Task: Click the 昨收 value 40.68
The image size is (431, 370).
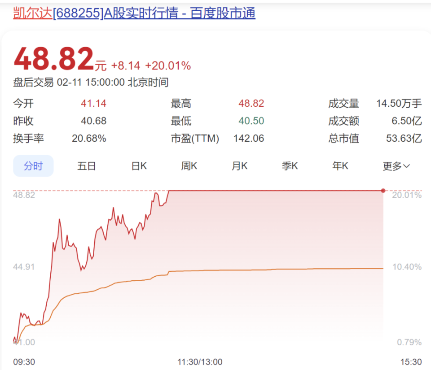Action: click(x=93, y=121)
